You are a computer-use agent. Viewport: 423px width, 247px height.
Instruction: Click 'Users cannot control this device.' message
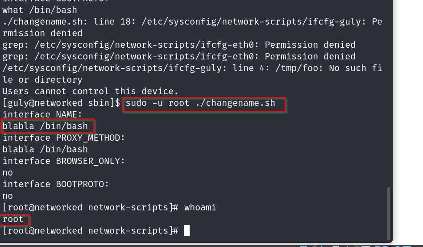click(x=91, y=91)
